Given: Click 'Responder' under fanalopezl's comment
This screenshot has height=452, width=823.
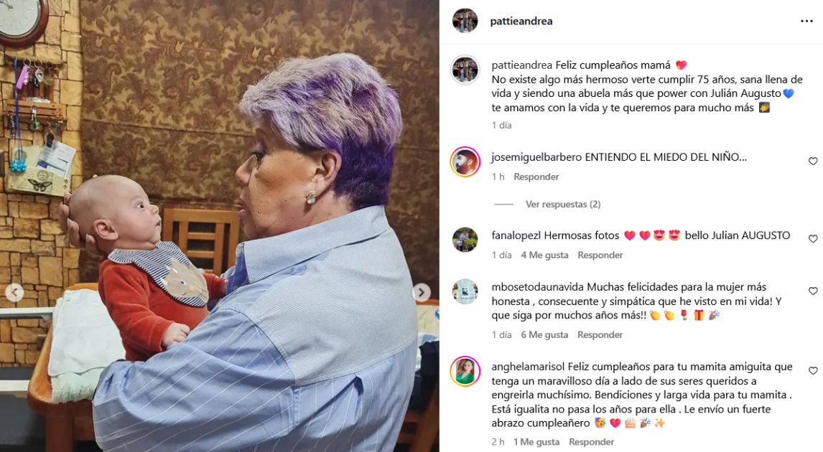Looking at the screenshot, I should pos(600,255).
